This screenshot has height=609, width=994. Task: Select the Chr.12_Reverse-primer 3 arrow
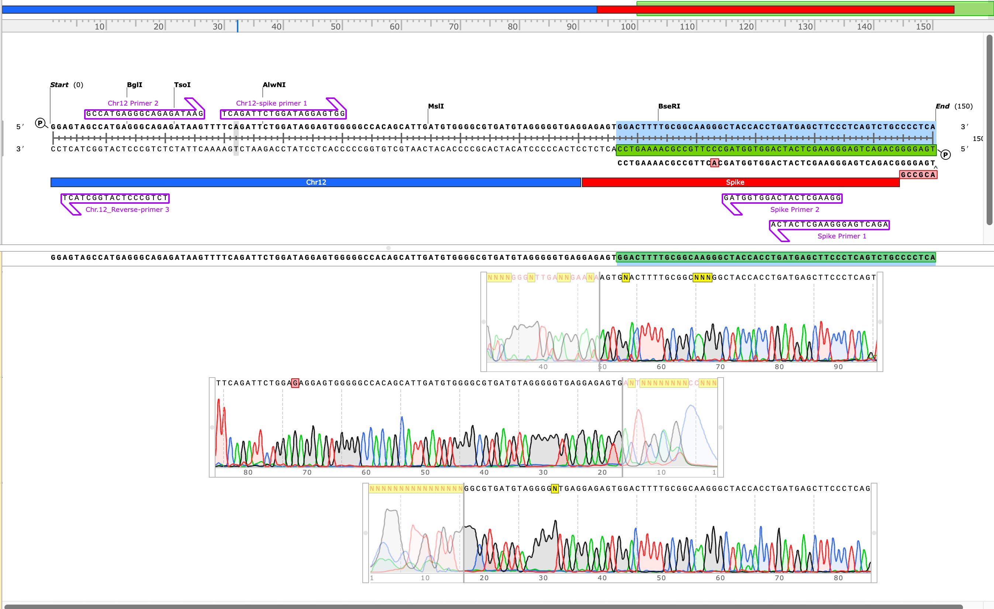click(x=115, y=198)
